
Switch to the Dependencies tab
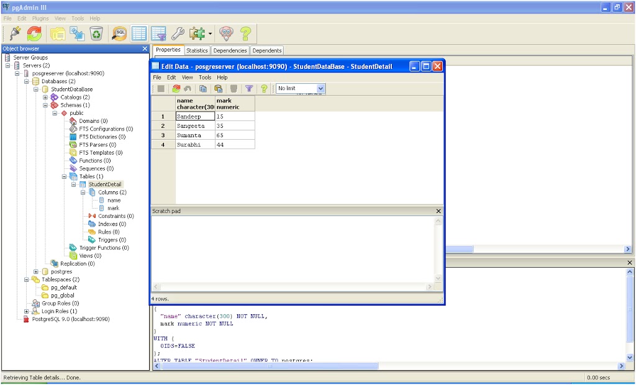point(230,50)
